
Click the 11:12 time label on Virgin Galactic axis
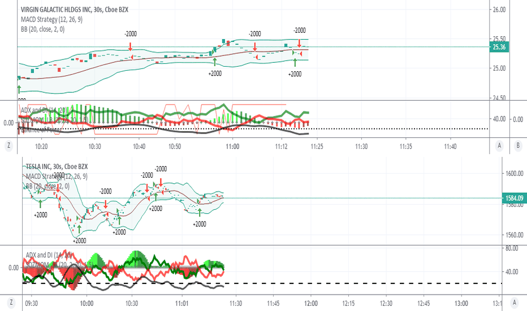(x=281, y=146)
